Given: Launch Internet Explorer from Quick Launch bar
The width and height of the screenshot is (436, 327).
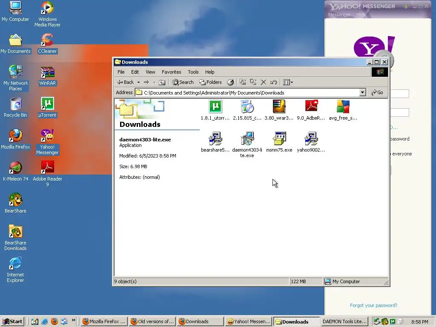Looking at the screenshot, I should coord(44,321).
